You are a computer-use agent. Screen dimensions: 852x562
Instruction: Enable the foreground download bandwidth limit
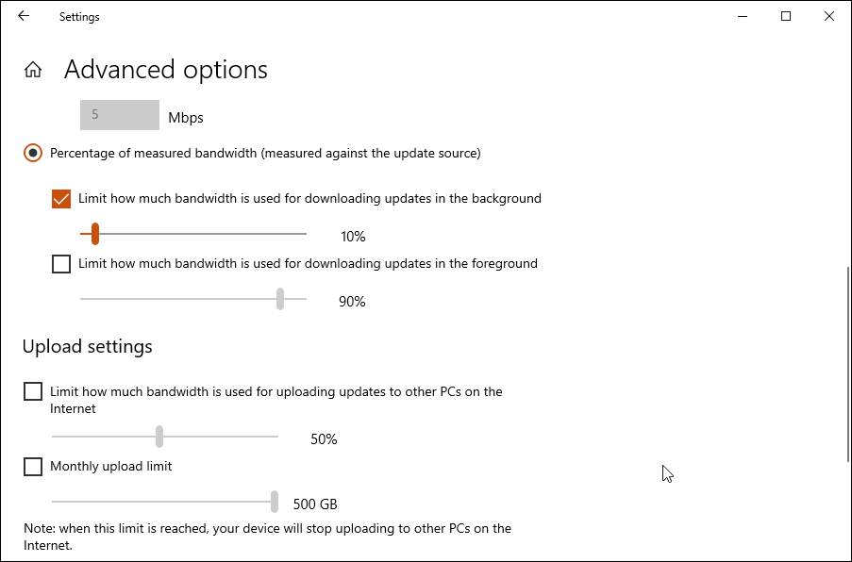(61, 264)
